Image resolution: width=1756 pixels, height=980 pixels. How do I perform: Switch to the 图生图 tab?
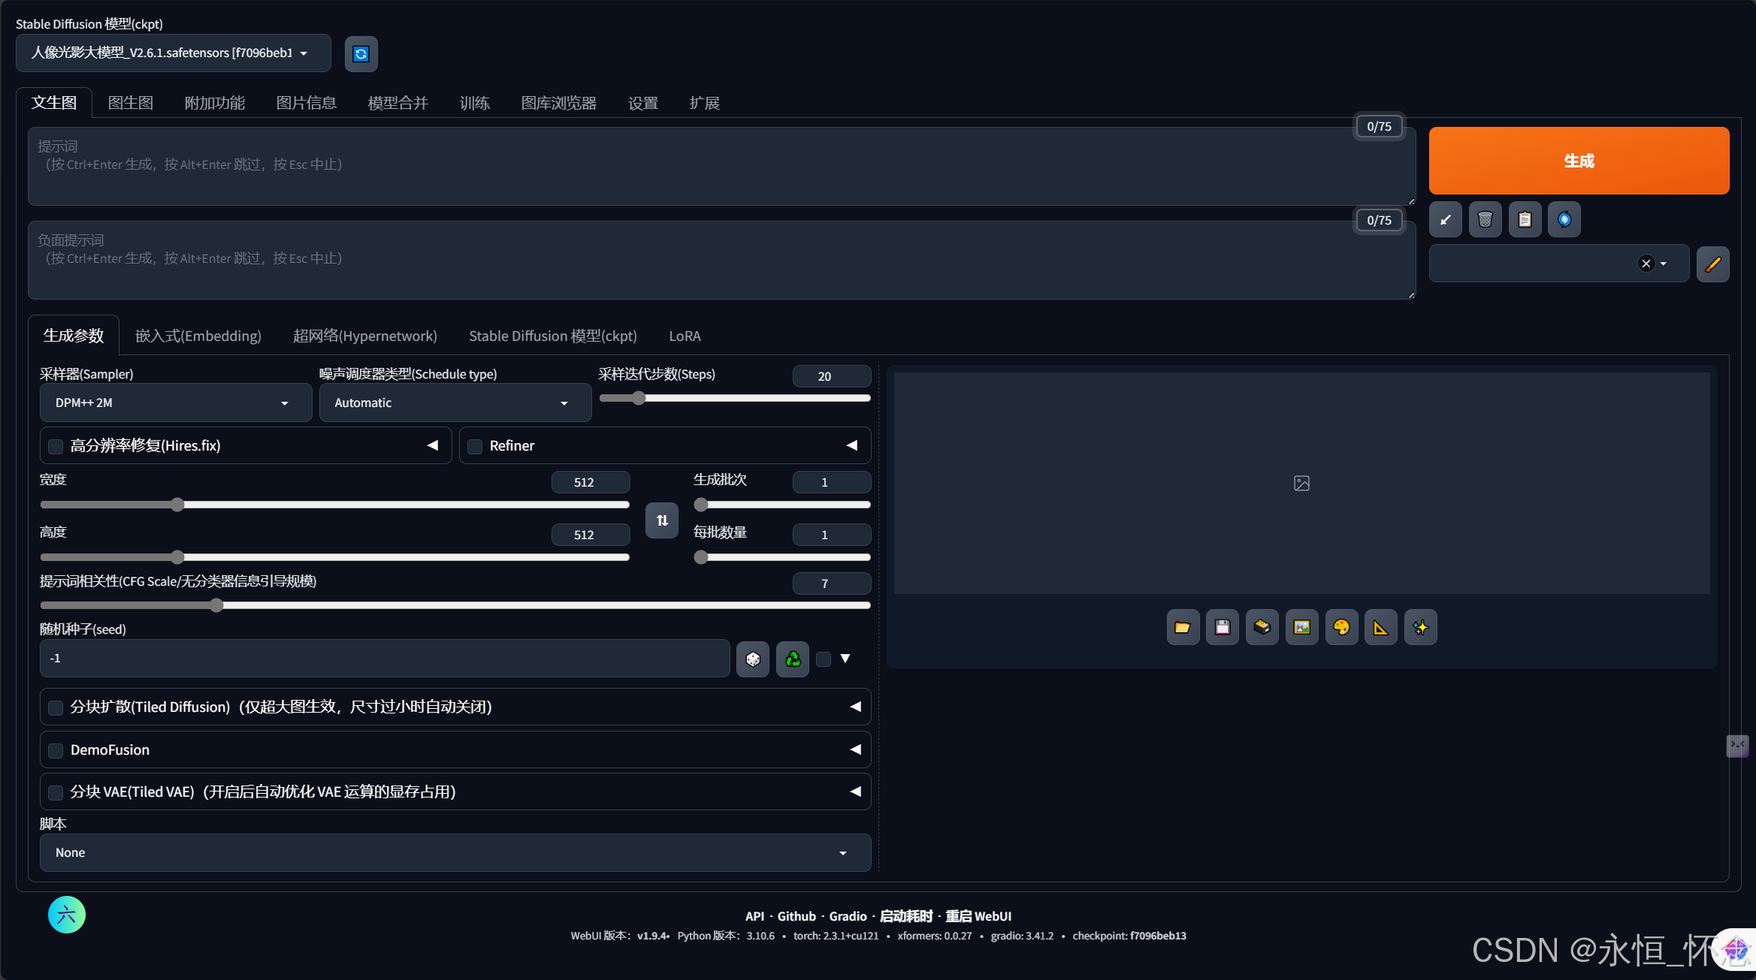131,103
